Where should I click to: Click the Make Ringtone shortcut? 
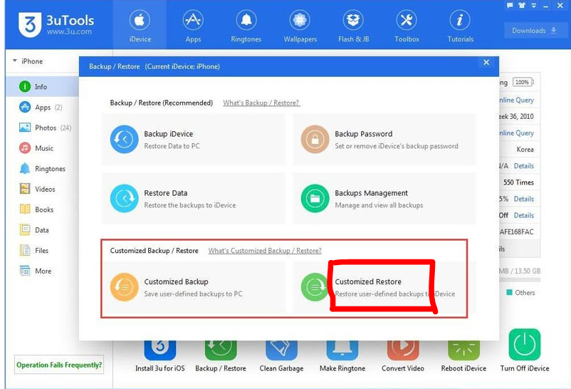coord(342,356)
